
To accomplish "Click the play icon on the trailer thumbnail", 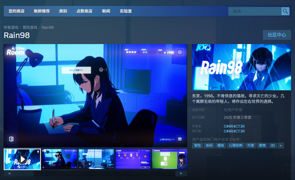I will click(x=22, y=159).
